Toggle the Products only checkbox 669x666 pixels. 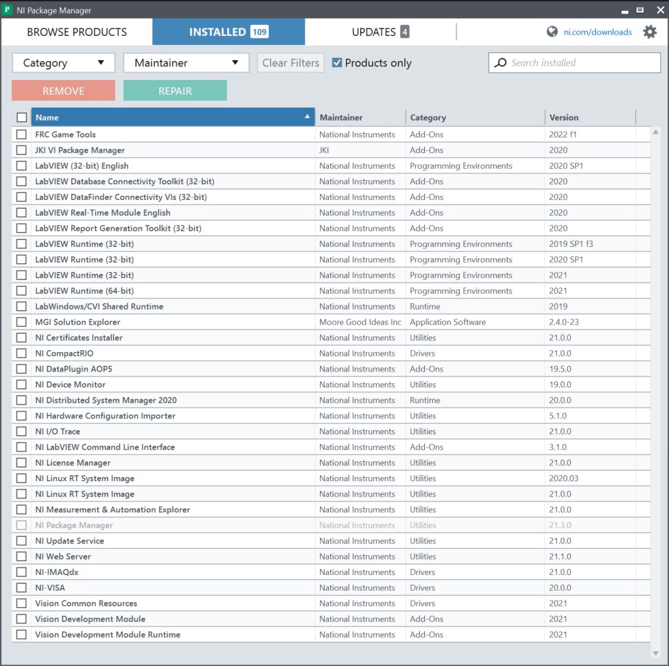coord(337,63)
